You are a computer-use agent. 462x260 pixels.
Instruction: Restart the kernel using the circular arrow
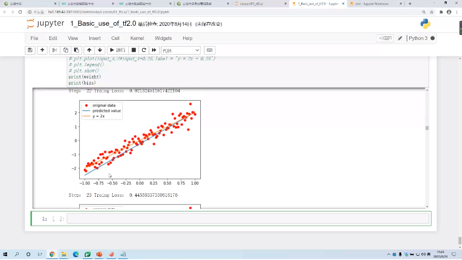(x=144, y=50)
